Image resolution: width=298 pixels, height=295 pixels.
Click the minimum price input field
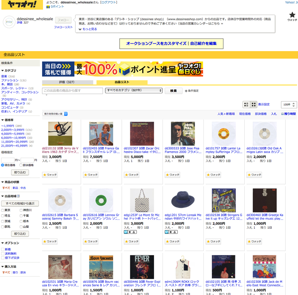pyautogui.click(x=8, y=160)
